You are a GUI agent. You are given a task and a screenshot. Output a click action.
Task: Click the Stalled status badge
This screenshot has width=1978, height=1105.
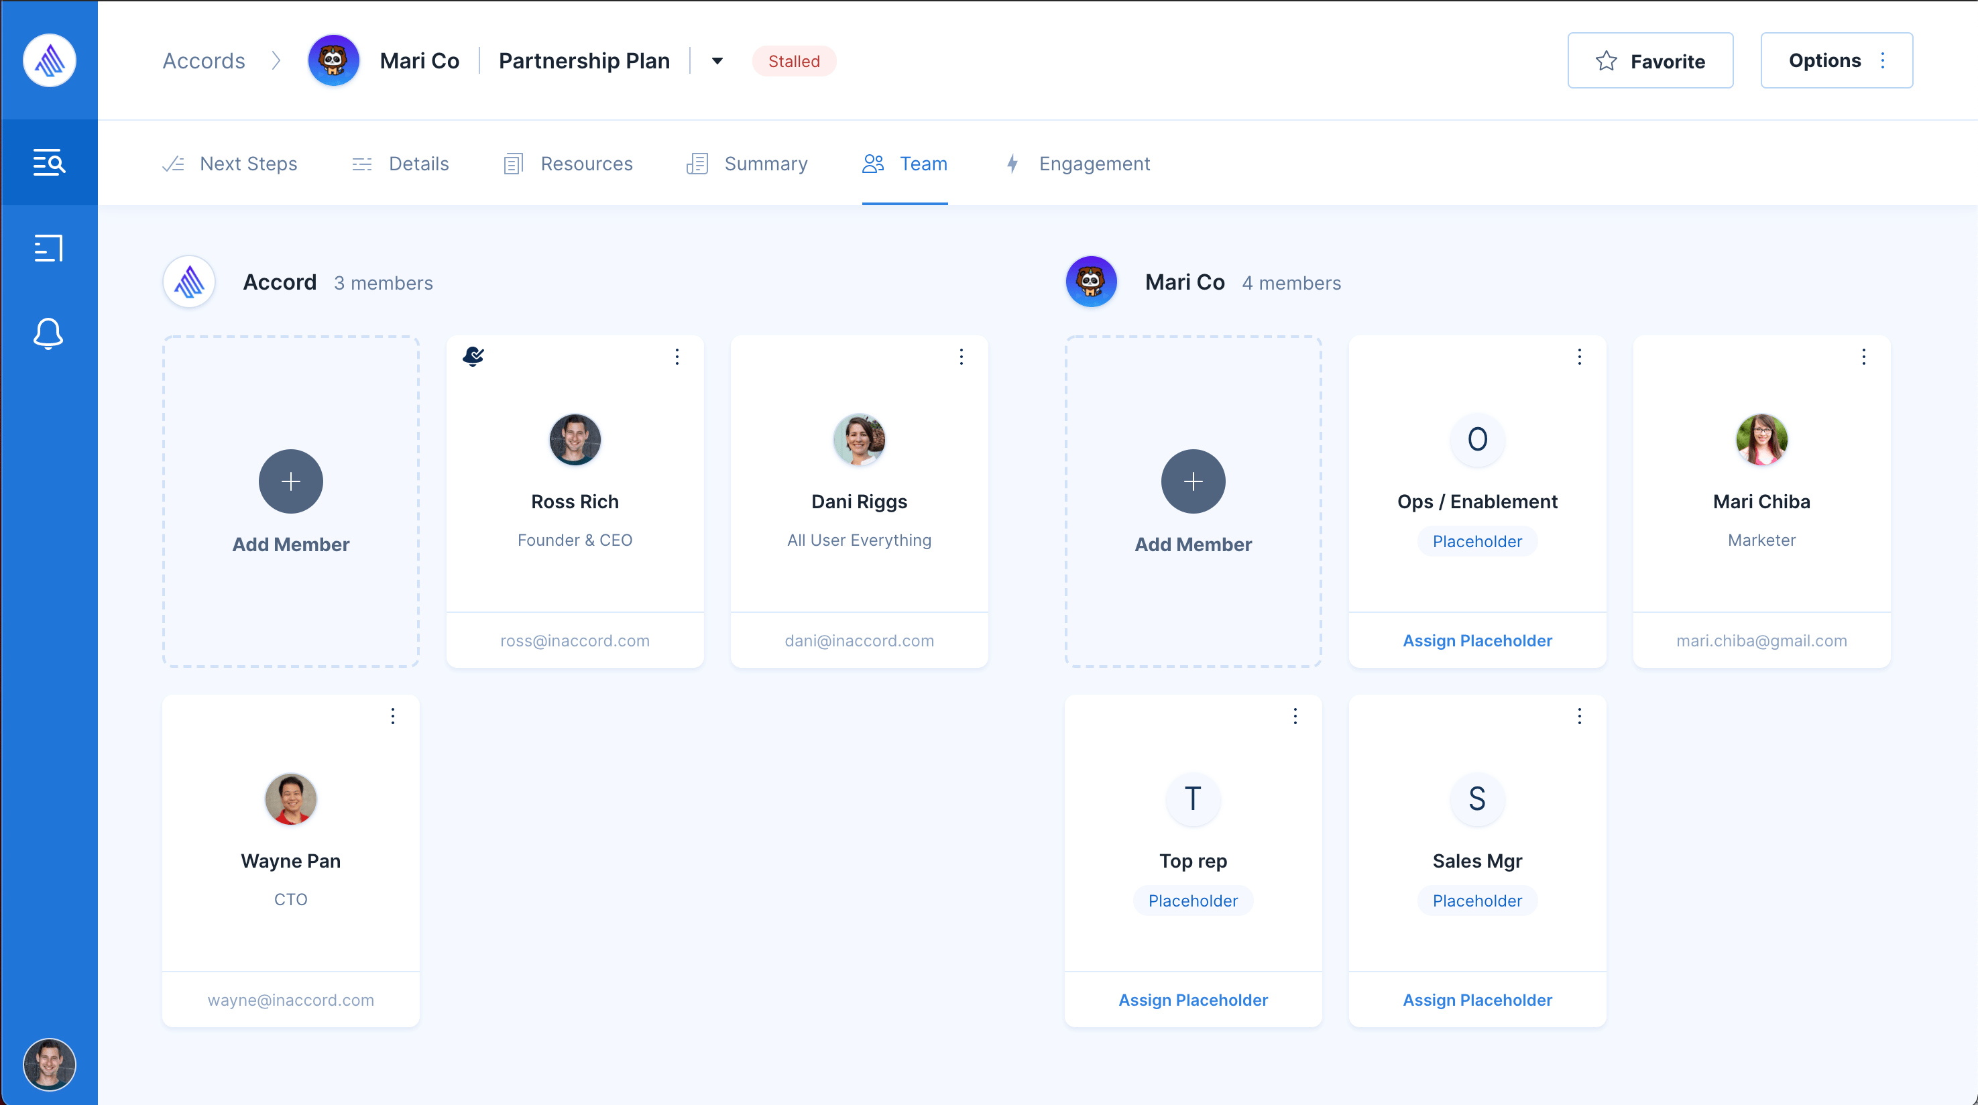tap(793, 60)
